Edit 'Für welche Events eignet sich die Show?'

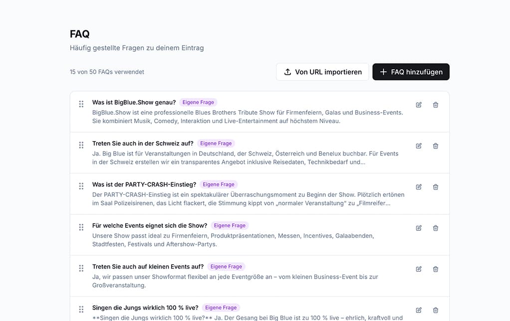pos(419,228)
